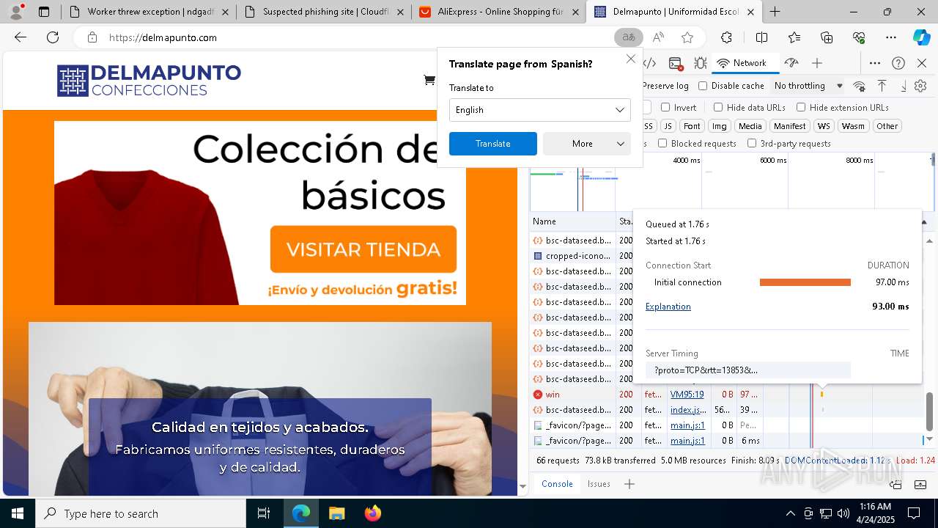Open Network settings gear icon

(x=921, y=86)
